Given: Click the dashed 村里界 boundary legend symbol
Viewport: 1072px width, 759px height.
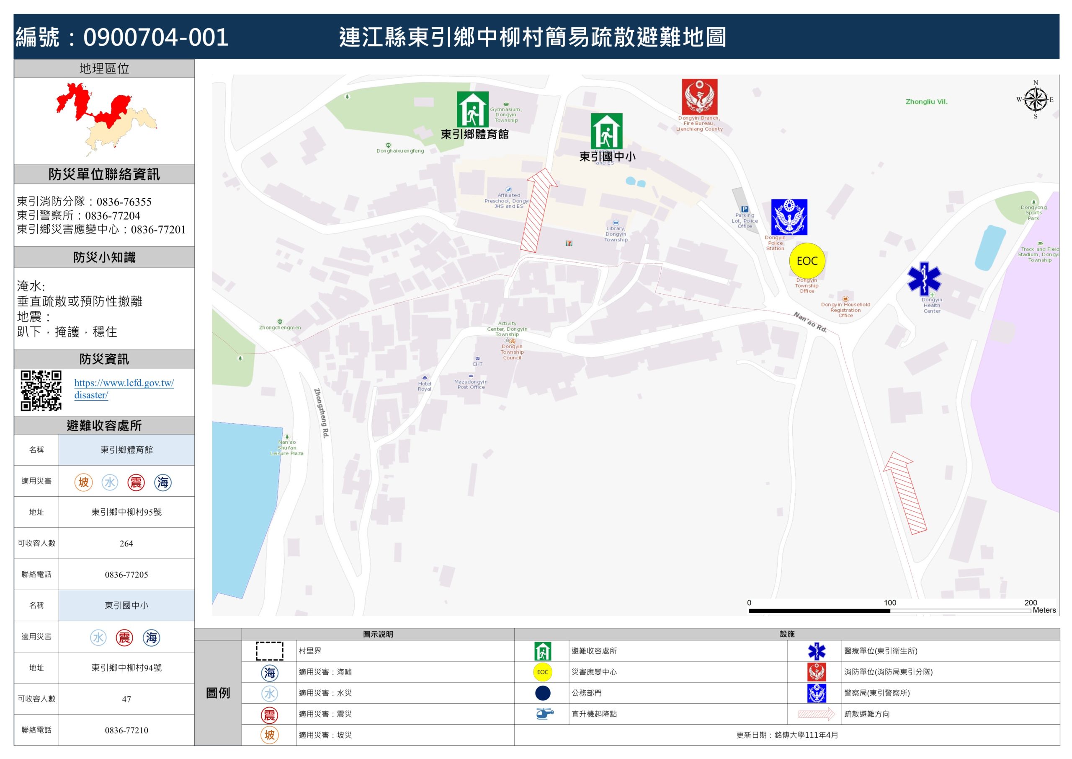Looking at the screenshot, I should click(269, 650).
